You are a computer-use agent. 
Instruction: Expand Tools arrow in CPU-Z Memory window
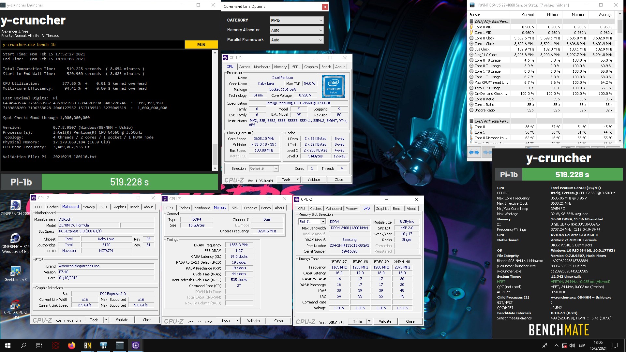coord(237,321)
